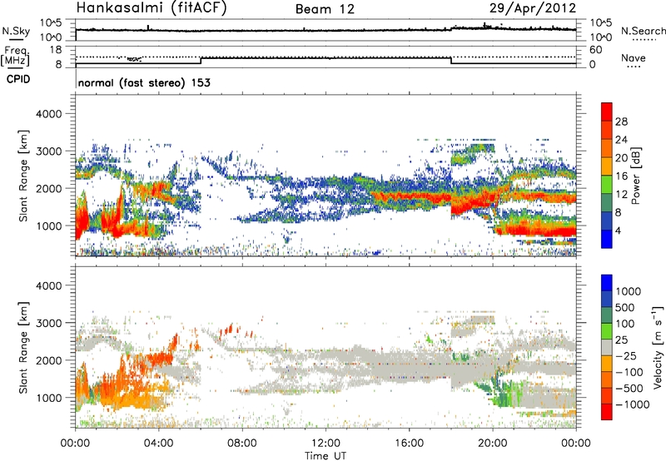Pick the red bottom segment of velocity colorbar
The height and width of the screenshot is (461, 666).
point(607,412)
